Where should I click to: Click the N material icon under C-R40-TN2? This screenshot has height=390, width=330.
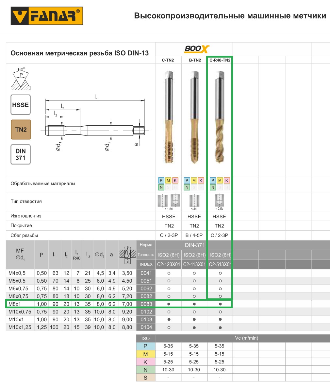(x=213, y=187)
